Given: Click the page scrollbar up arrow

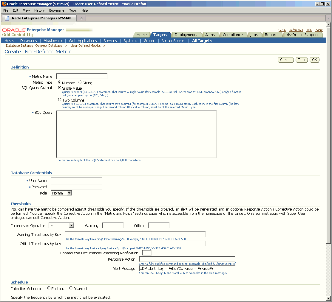Looking at the screenshot, I should pos(328,25).
